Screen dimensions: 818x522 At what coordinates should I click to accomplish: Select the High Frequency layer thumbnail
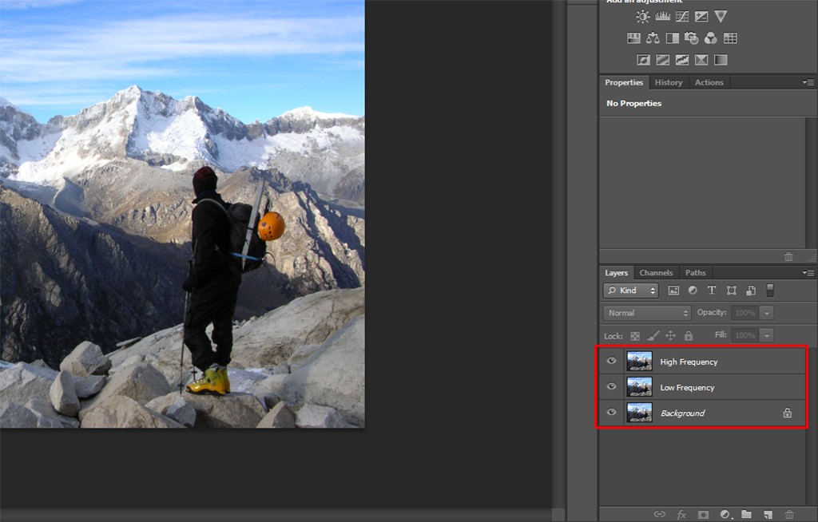639,361
